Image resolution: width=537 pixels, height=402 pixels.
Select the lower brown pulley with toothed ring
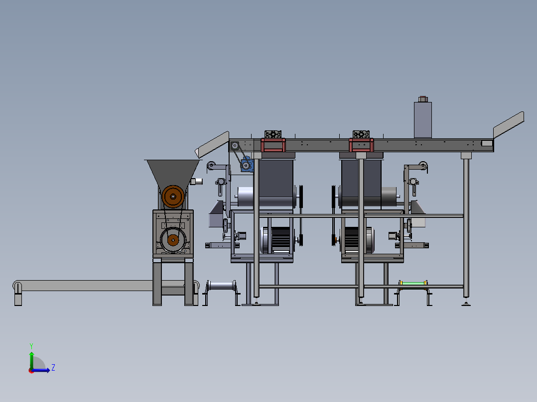pyautogui.click(x=173, y=240)
